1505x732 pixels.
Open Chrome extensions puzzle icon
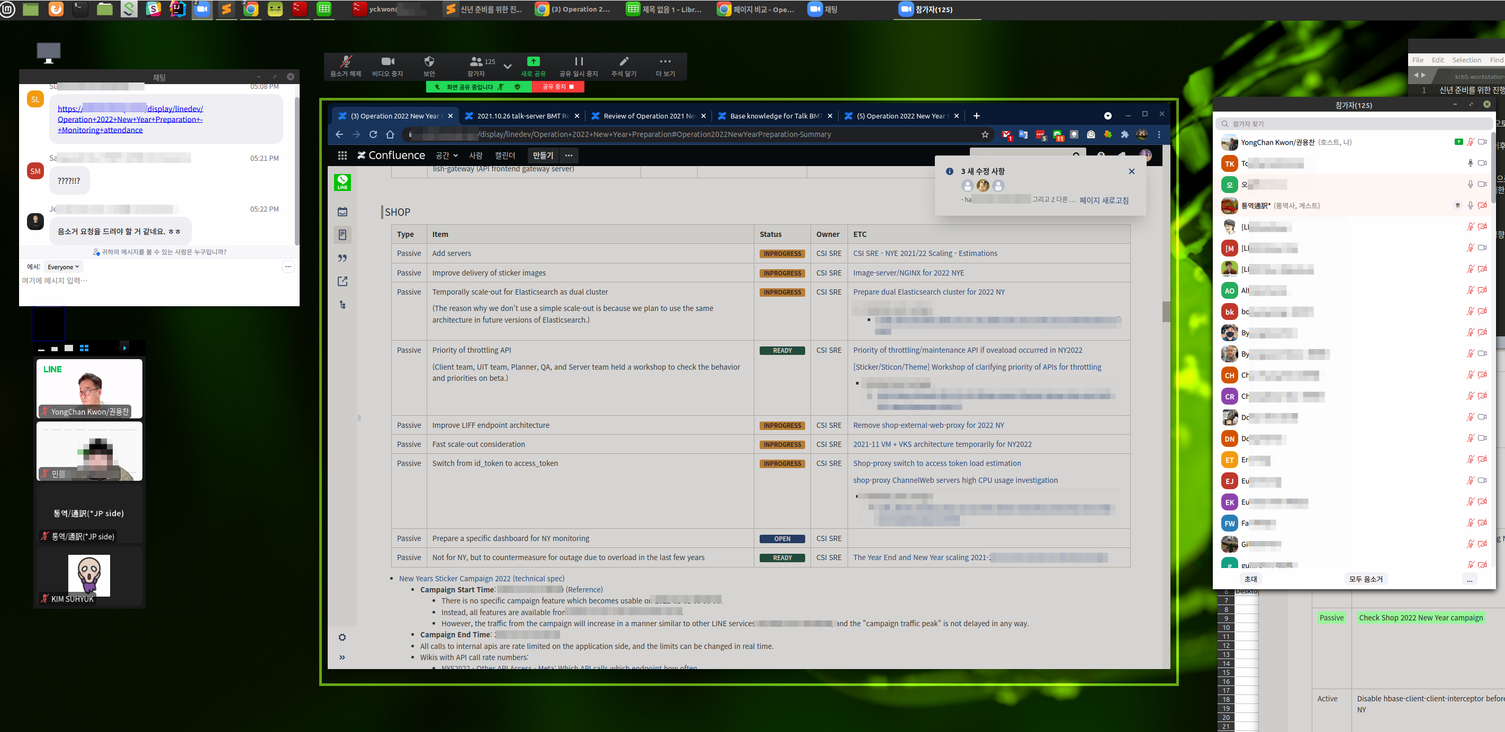(x=1125, y=134)
